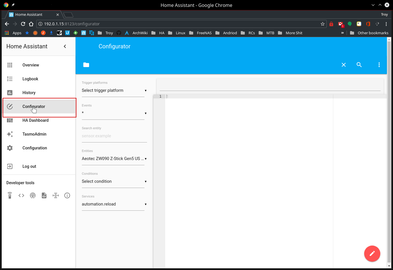Click the red pencil floating action button

tap(372, 254)
